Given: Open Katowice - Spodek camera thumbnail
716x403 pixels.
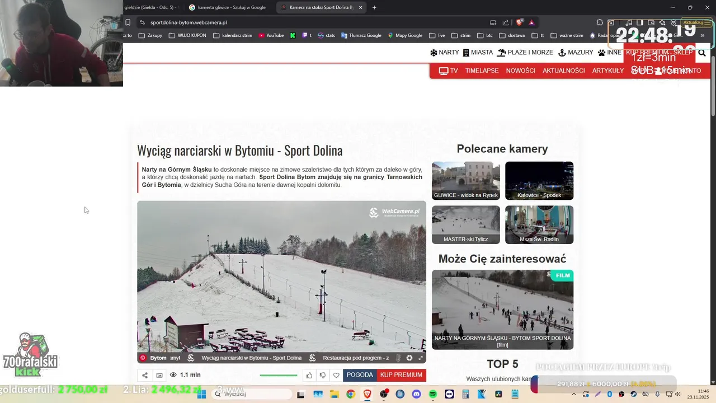Looking at the screenshot, I should point(539,181).
